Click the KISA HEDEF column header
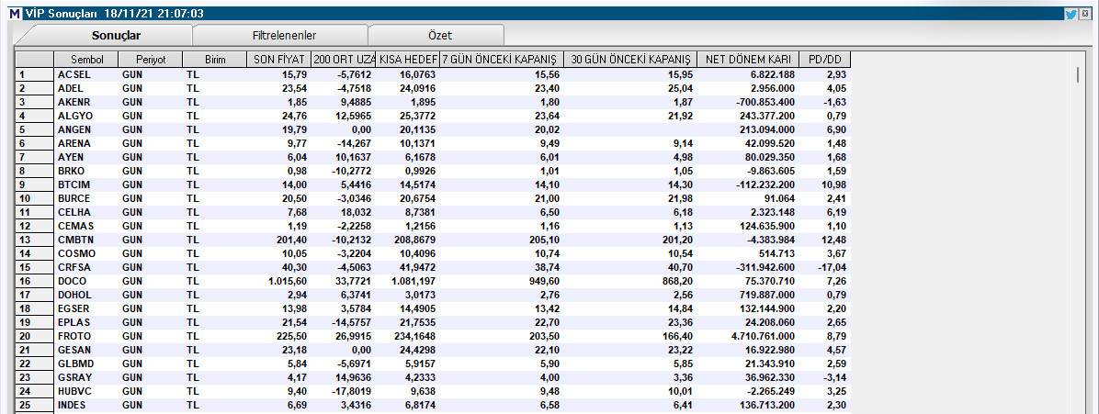 [x=408, y=60]
